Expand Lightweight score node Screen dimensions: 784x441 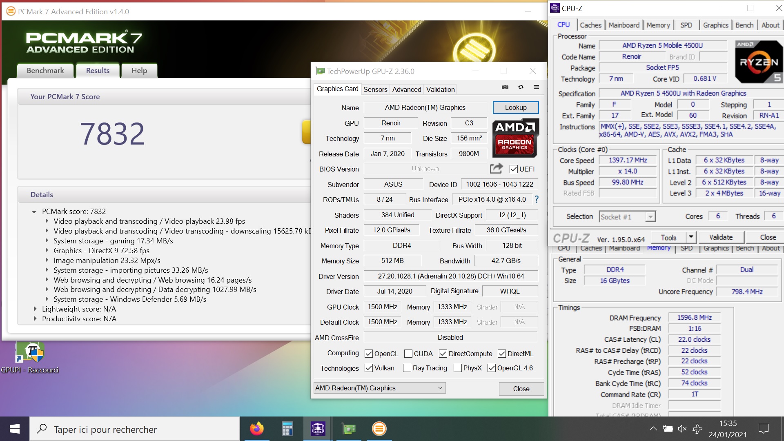[35, 309]
